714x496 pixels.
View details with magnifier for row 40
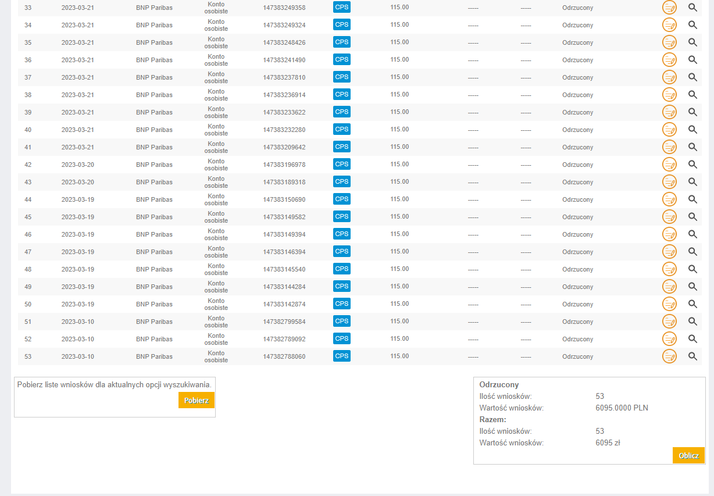click(x=692, y=130)
